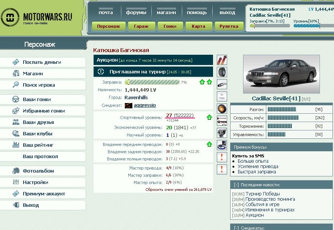Image resolution: width=334 pixels, height=230 pixels.
Task: Switch to the Персонаж tab
Action: point(108,26)
